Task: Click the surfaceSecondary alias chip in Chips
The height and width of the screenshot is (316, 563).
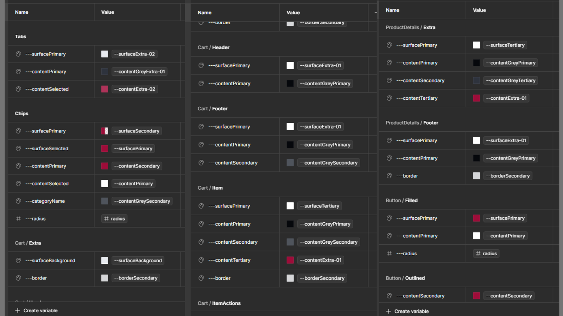Action: 137,131
